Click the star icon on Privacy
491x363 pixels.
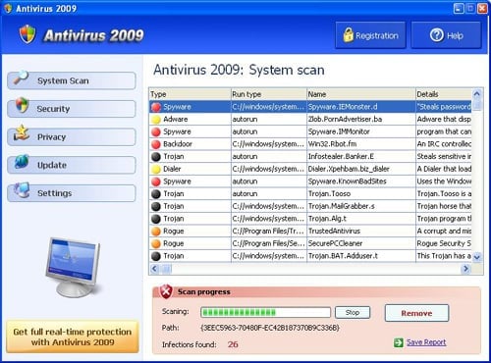(x=22, y=132)
